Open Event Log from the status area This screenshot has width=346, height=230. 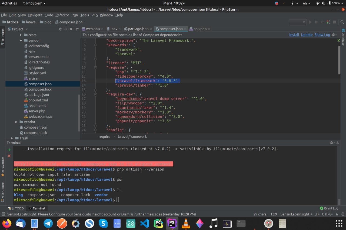coord(329,208)
